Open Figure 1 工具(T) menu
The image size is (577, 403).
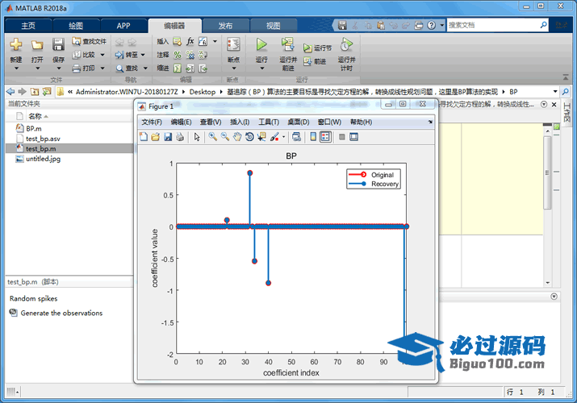tap(269, 122)
